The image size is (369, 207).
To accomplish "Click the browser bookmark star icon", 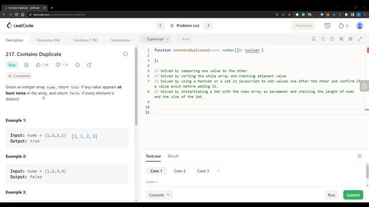I will tap(289, 14).
